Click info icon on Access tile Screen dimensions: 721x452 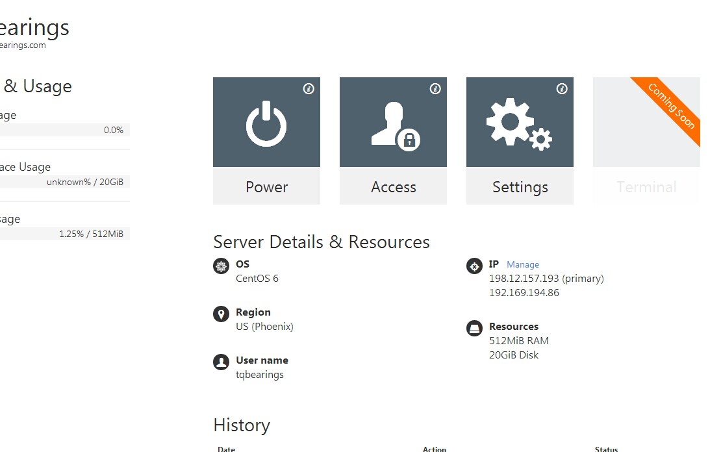435,89
